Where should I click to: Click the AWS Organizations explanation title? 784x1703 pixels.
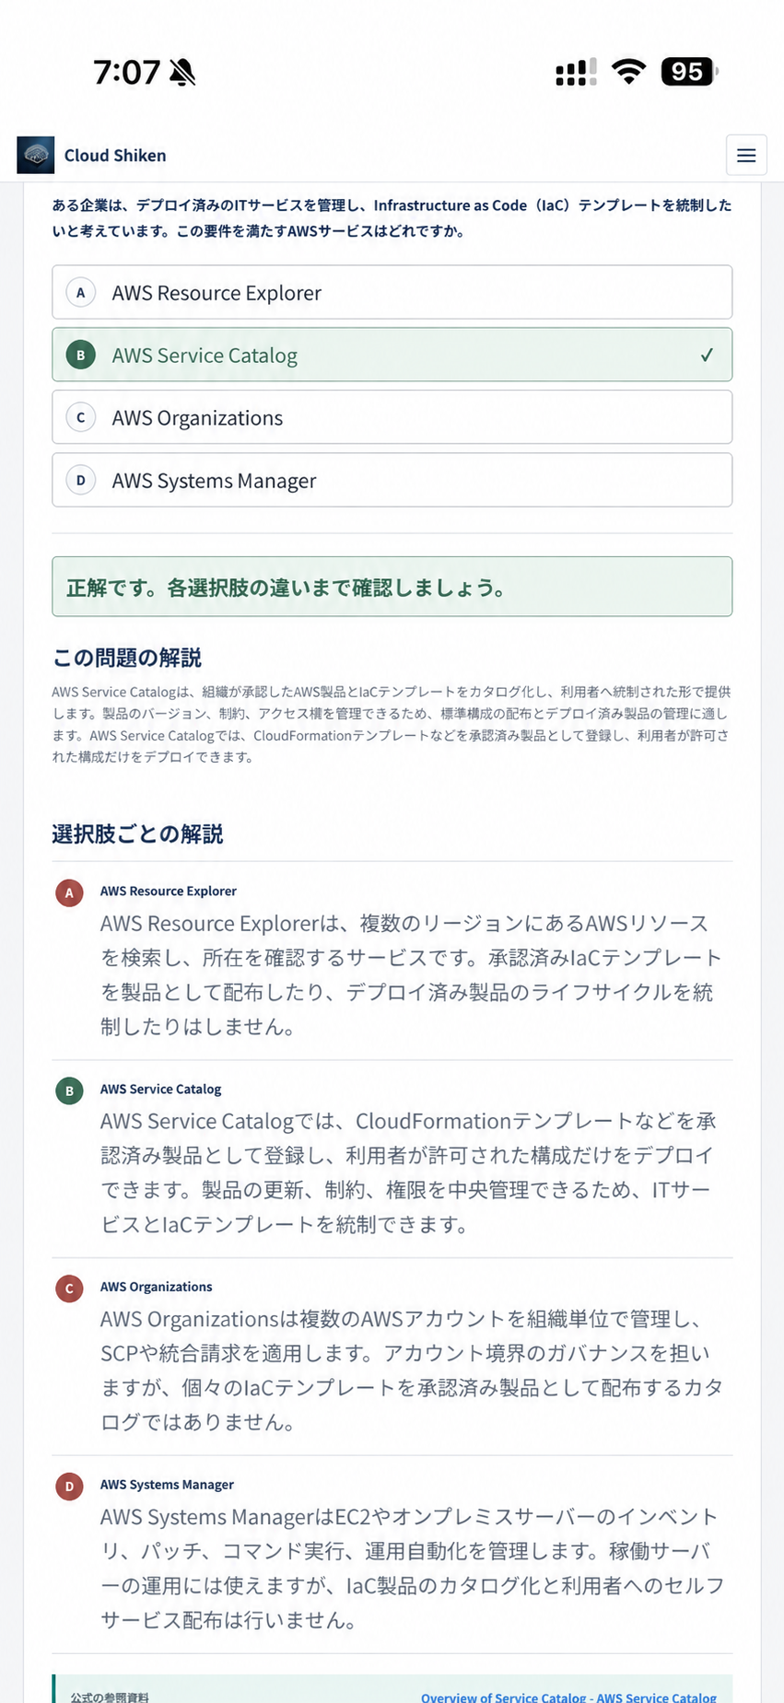point(157,1287)
